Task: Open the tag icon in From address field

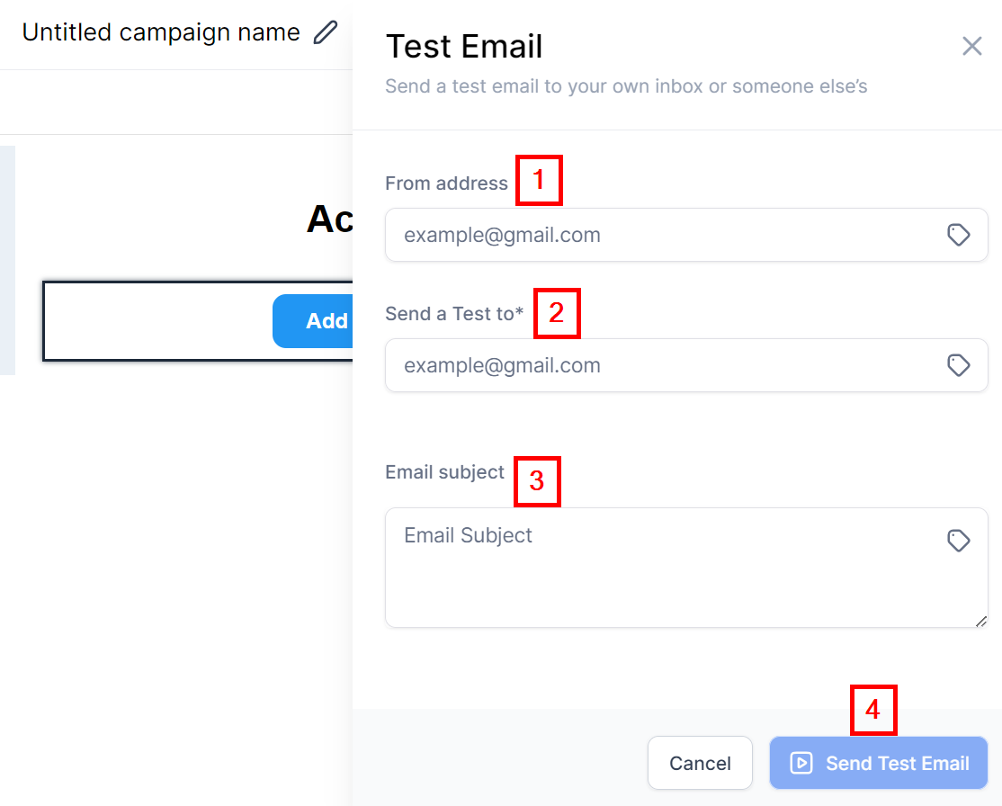Action: point(958,235)
